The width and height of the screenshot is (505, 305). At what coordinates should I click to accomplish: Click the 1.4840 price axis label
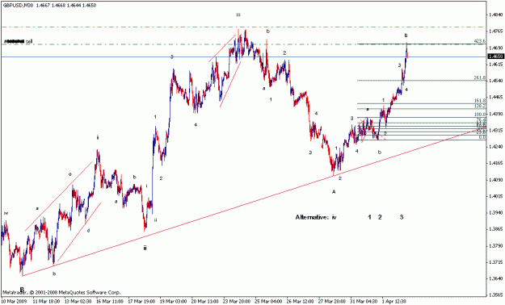pos(495,15)
